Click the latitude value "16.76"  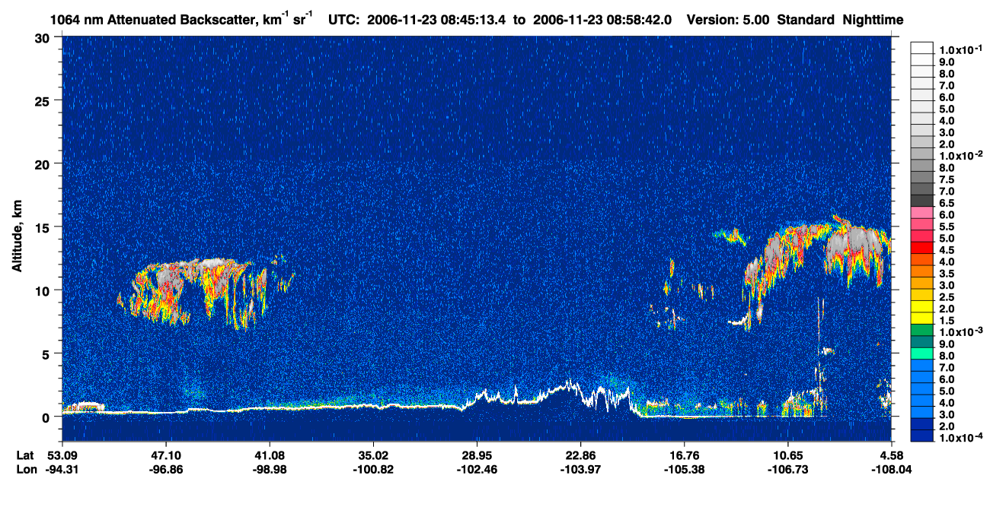[x=684, y=455]
